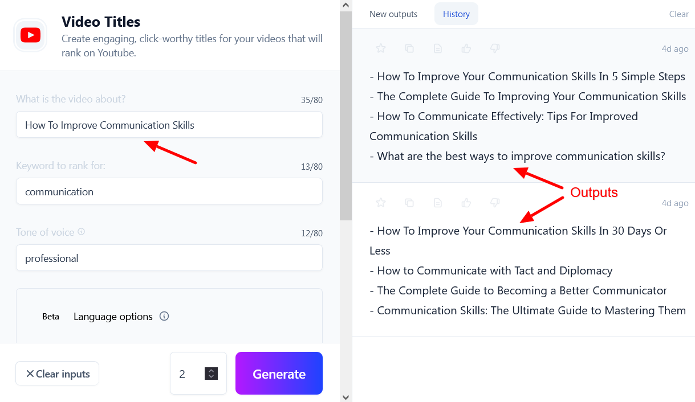Screen dimensions: 695x402
Task: Switch to the New outputs tab
Action: click(393, 14)
